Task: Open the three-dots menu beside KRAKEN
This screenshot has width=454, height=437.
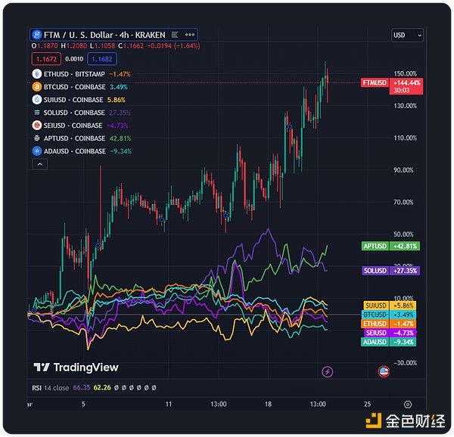Action: 191,35
